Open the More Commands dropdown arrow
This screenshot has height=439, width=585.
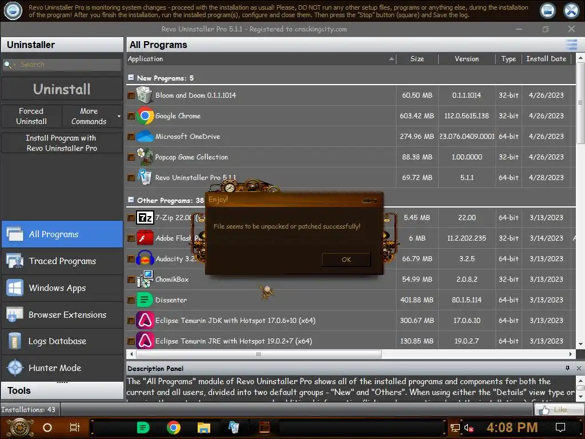point(119,116)
